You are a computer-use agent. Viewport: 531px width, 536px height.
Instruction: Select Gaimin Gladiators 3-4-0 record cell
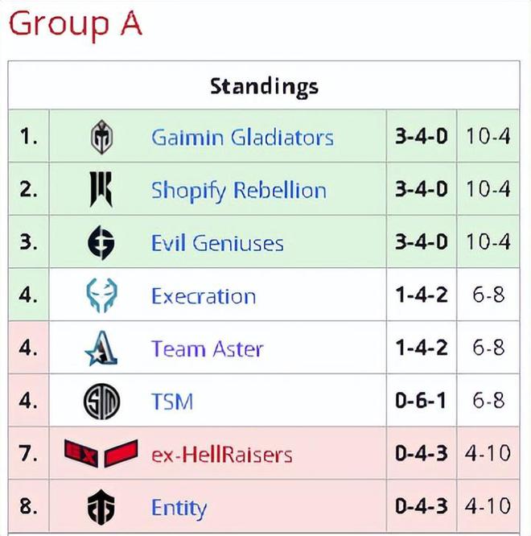pyautogui.click(x=422, y=136)
